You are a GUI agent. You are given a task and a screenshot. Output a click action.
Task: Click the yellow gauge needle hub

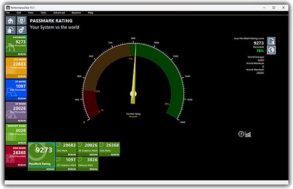(133, 94)
